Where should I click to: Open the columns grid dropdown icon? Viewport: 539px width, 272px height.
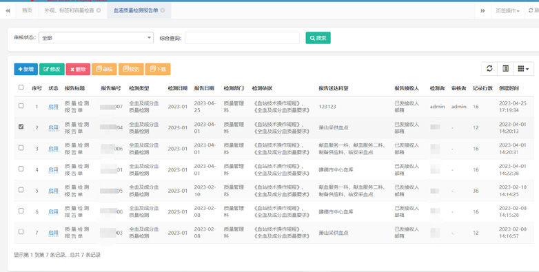coord(523,69)
